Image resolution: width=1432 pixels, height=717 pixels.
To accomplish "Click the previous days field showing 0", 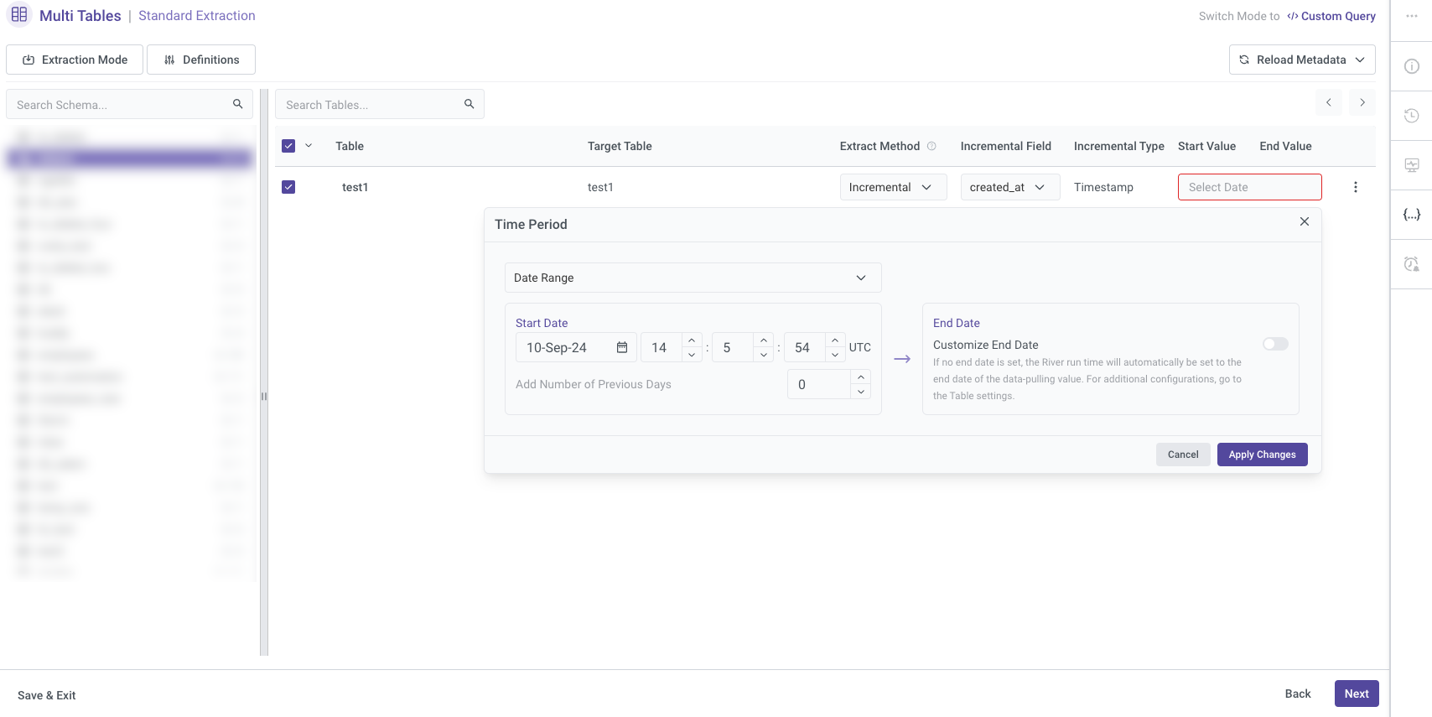I will 819,384.
